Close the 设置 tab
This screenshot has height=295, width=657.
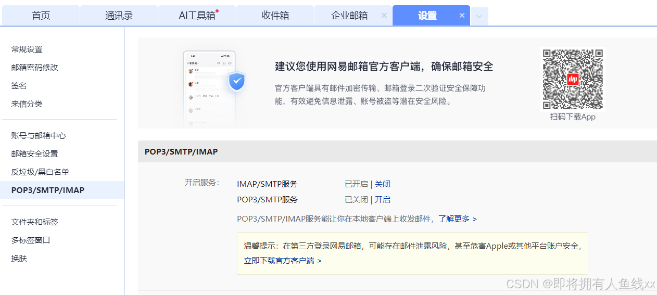462,16
